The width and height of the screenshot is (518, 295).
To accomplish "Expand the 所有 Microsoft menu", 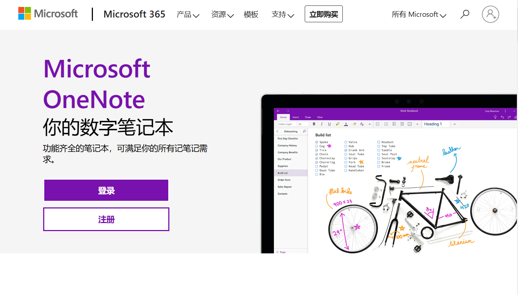I will [x=419, y=15].
